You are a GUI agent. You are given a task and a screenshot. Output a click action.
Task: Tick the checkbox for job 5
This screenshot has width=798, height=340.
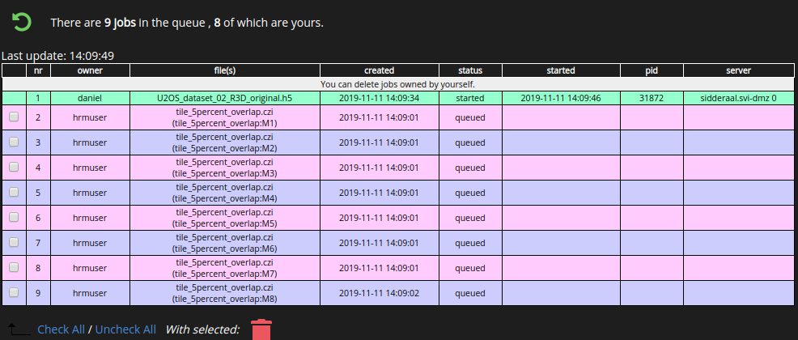[14, 193]
